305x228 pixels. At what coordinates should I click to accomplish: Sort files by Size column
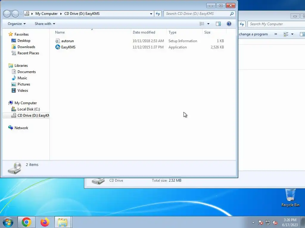(214, 32)
